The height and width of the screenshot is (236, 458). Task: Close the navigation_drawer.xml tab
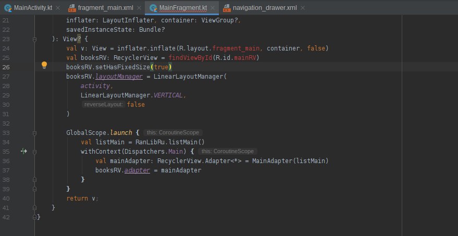click(x=303, y=8)
